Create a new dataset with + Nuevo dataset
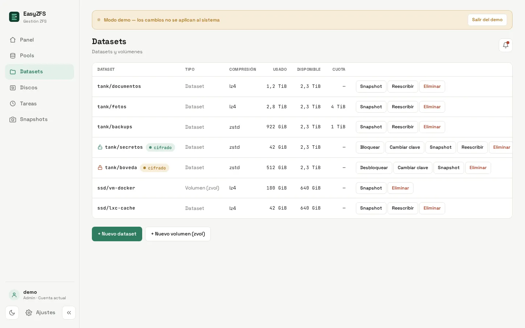Screen dimensions: 525x328 click(x=117, y=234)
